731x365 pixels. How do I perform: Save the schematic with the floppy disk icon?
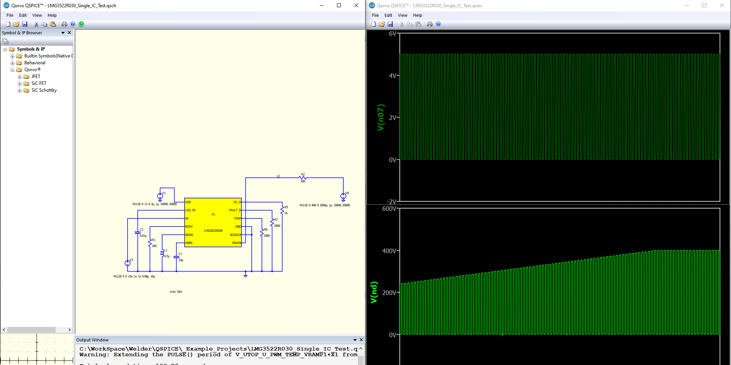pyautogui.click(x=25, y=24)
